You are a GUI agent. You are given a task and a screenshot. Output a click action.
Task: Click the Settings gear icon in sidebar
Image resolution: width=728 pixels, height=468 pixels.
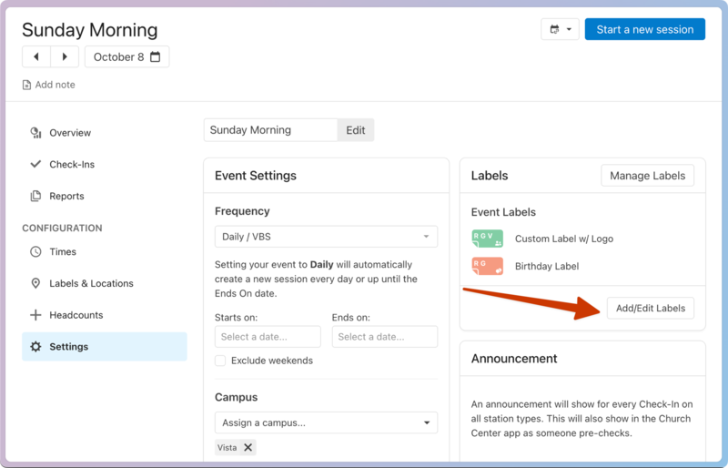coord(35,347)
